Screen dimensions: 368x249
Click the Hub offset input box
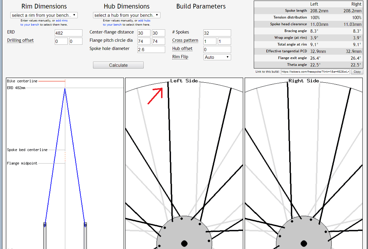(x=217, y=49)
